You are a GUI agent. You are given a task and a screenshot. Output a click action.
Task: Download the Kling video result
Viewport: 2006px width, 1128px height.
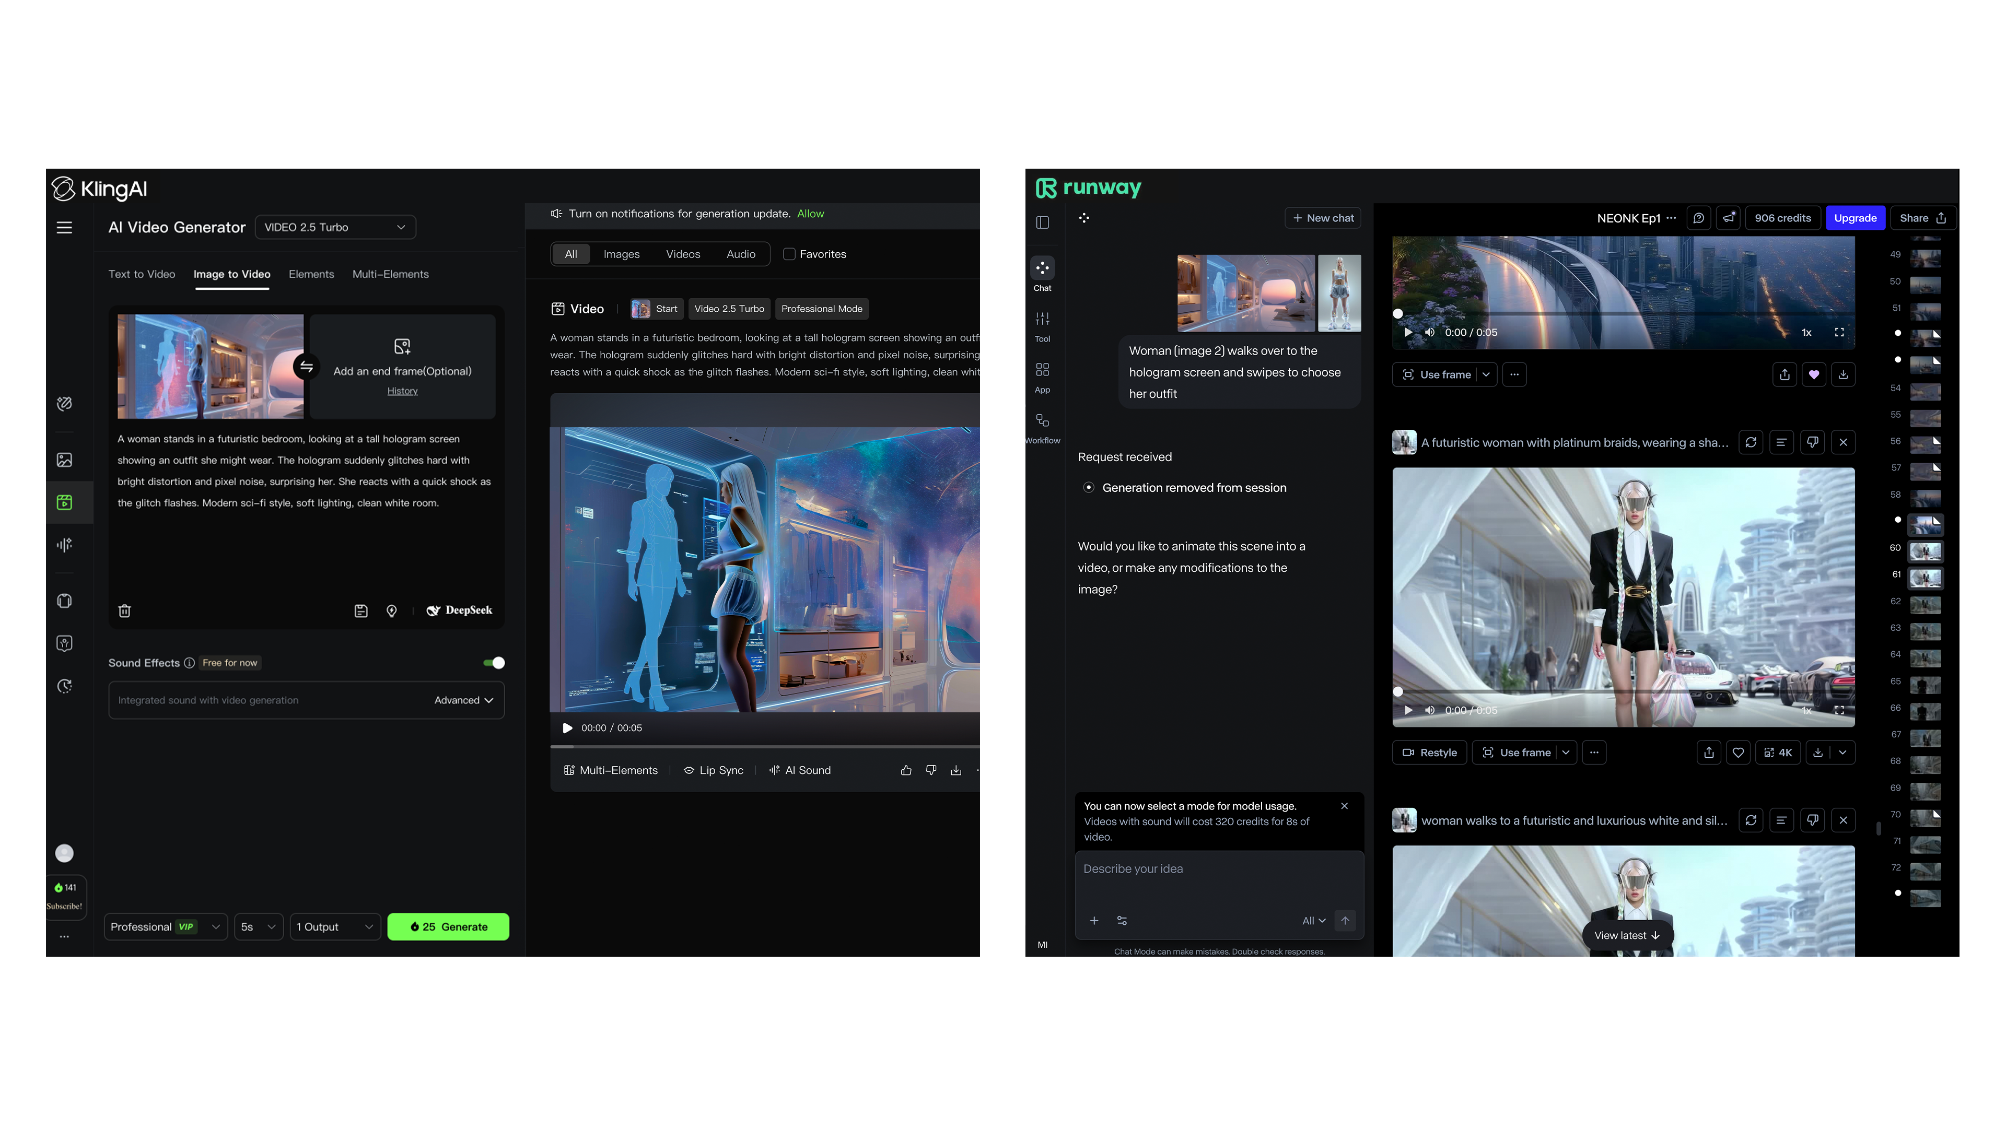pos(955,770)
